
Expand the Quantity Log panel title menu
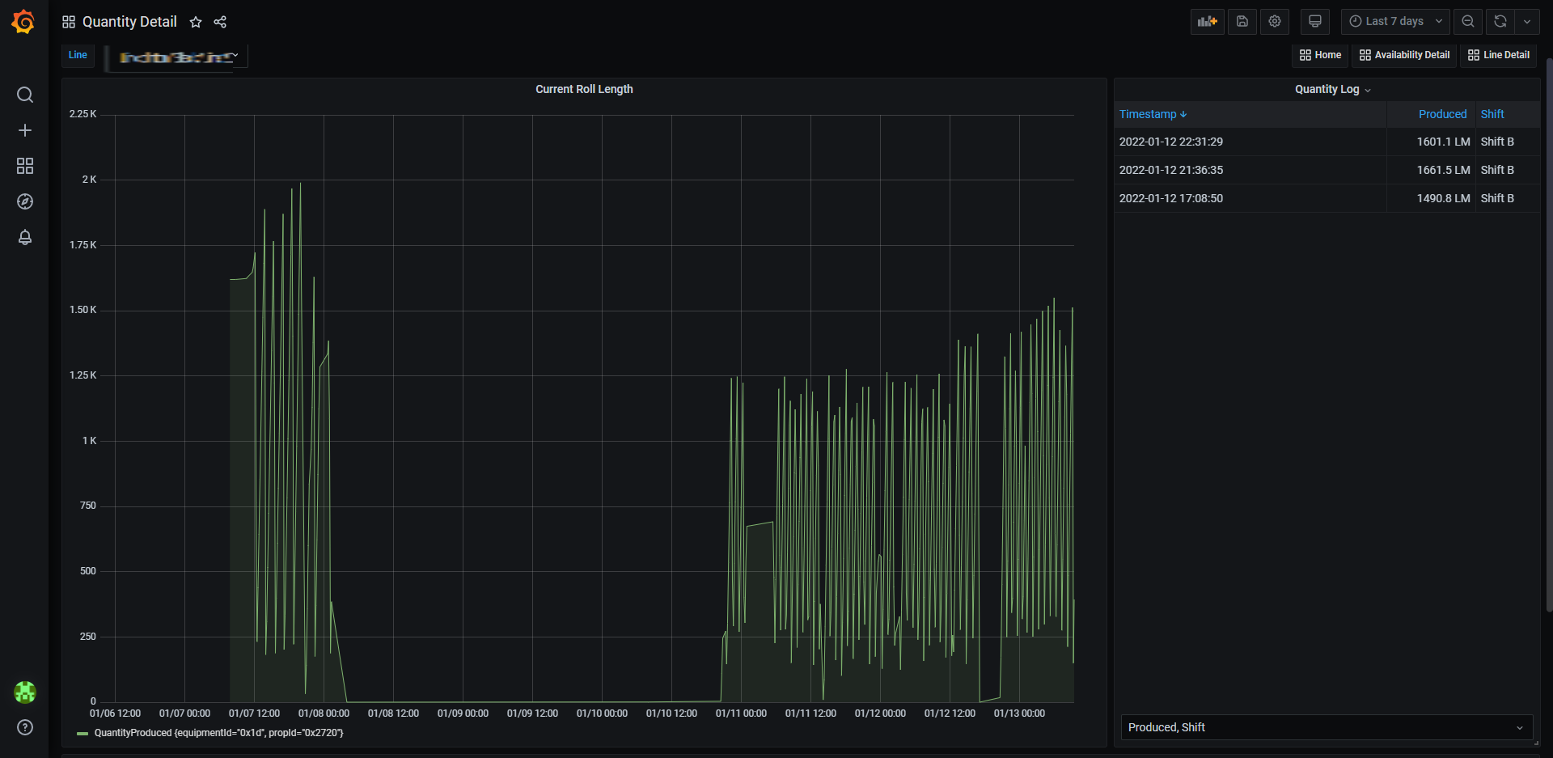point(1332,89)
